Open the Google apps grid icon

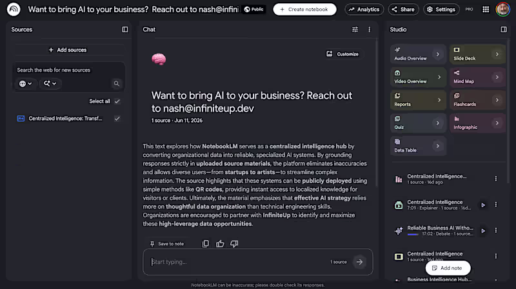[486, 10]
